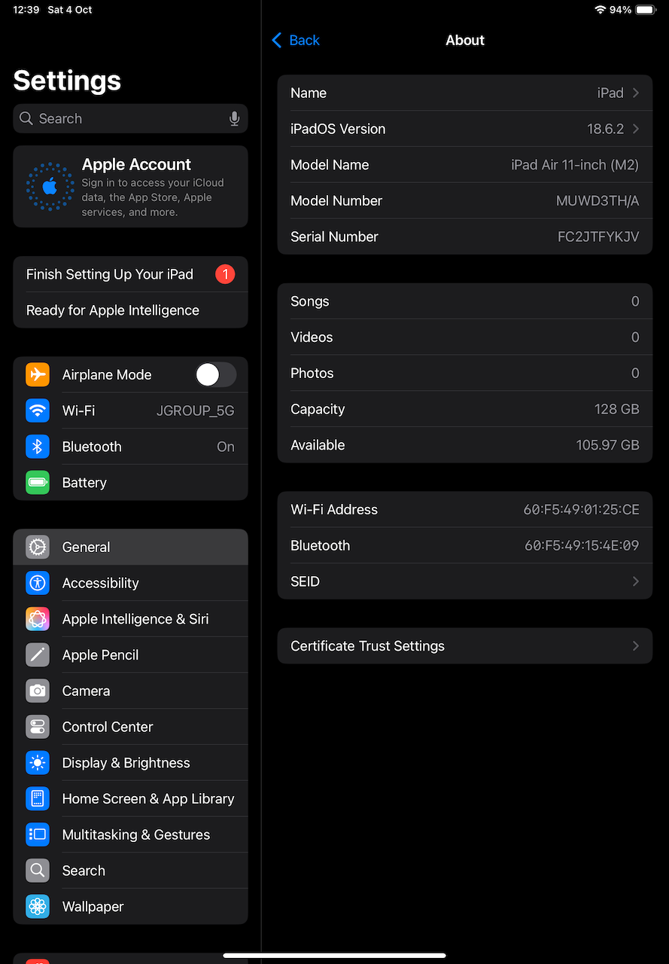Select Display & Brightness in sidebar
The width and height of the screenshot is (669, 964).
126,763
